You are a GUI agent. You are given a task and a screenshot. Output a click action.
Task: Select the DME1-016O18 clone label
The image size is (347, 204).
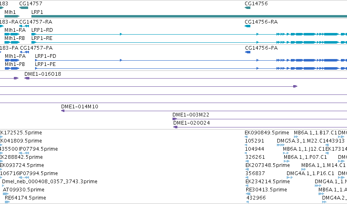point(43,74)
